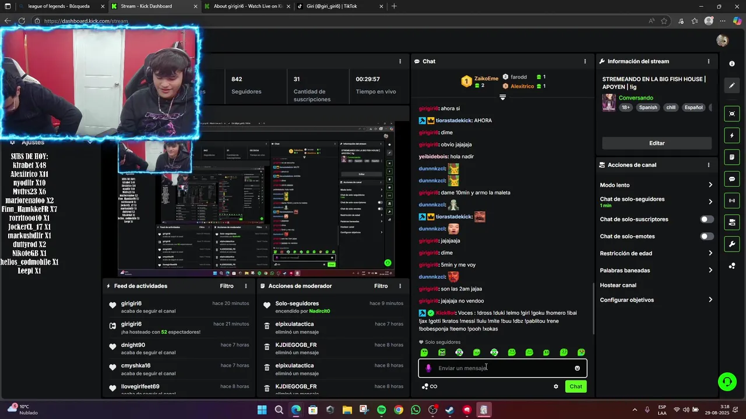Toggle Chat de solo-emotes switch

(706, 236)
